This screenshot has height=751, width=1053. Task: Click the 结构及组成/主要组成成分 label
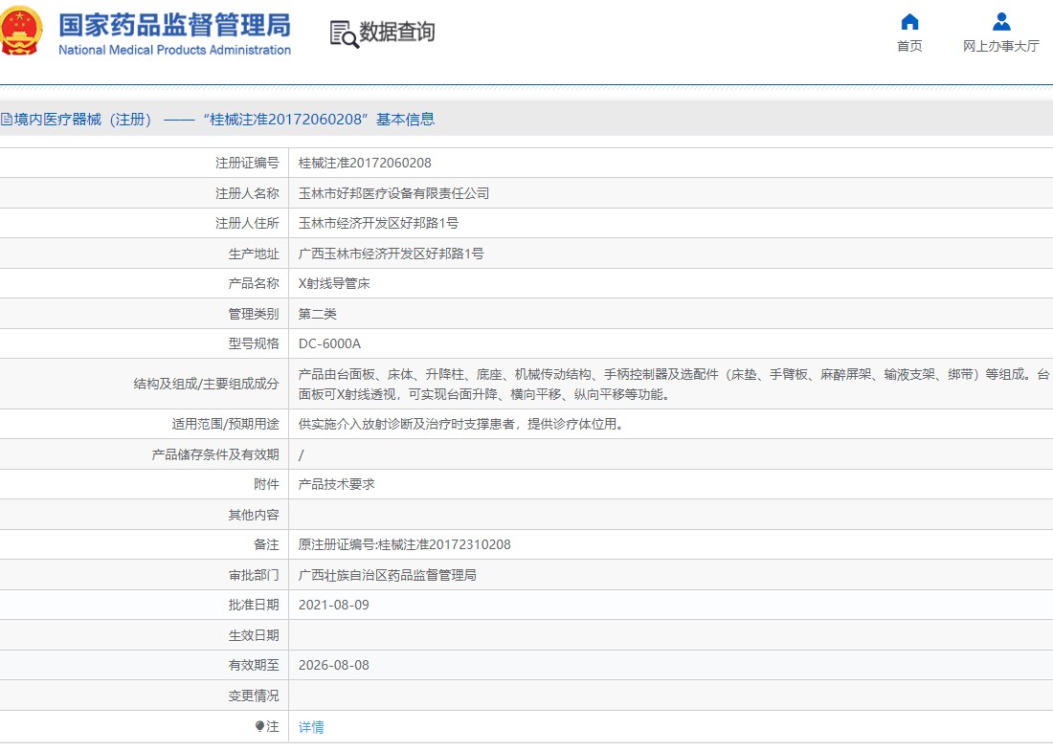point(206,384)
